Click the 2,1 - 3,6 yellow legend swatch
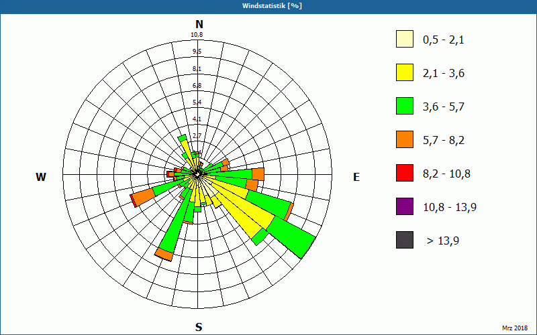537x335 pixels. pyautogui.click(x=405, y=72)
